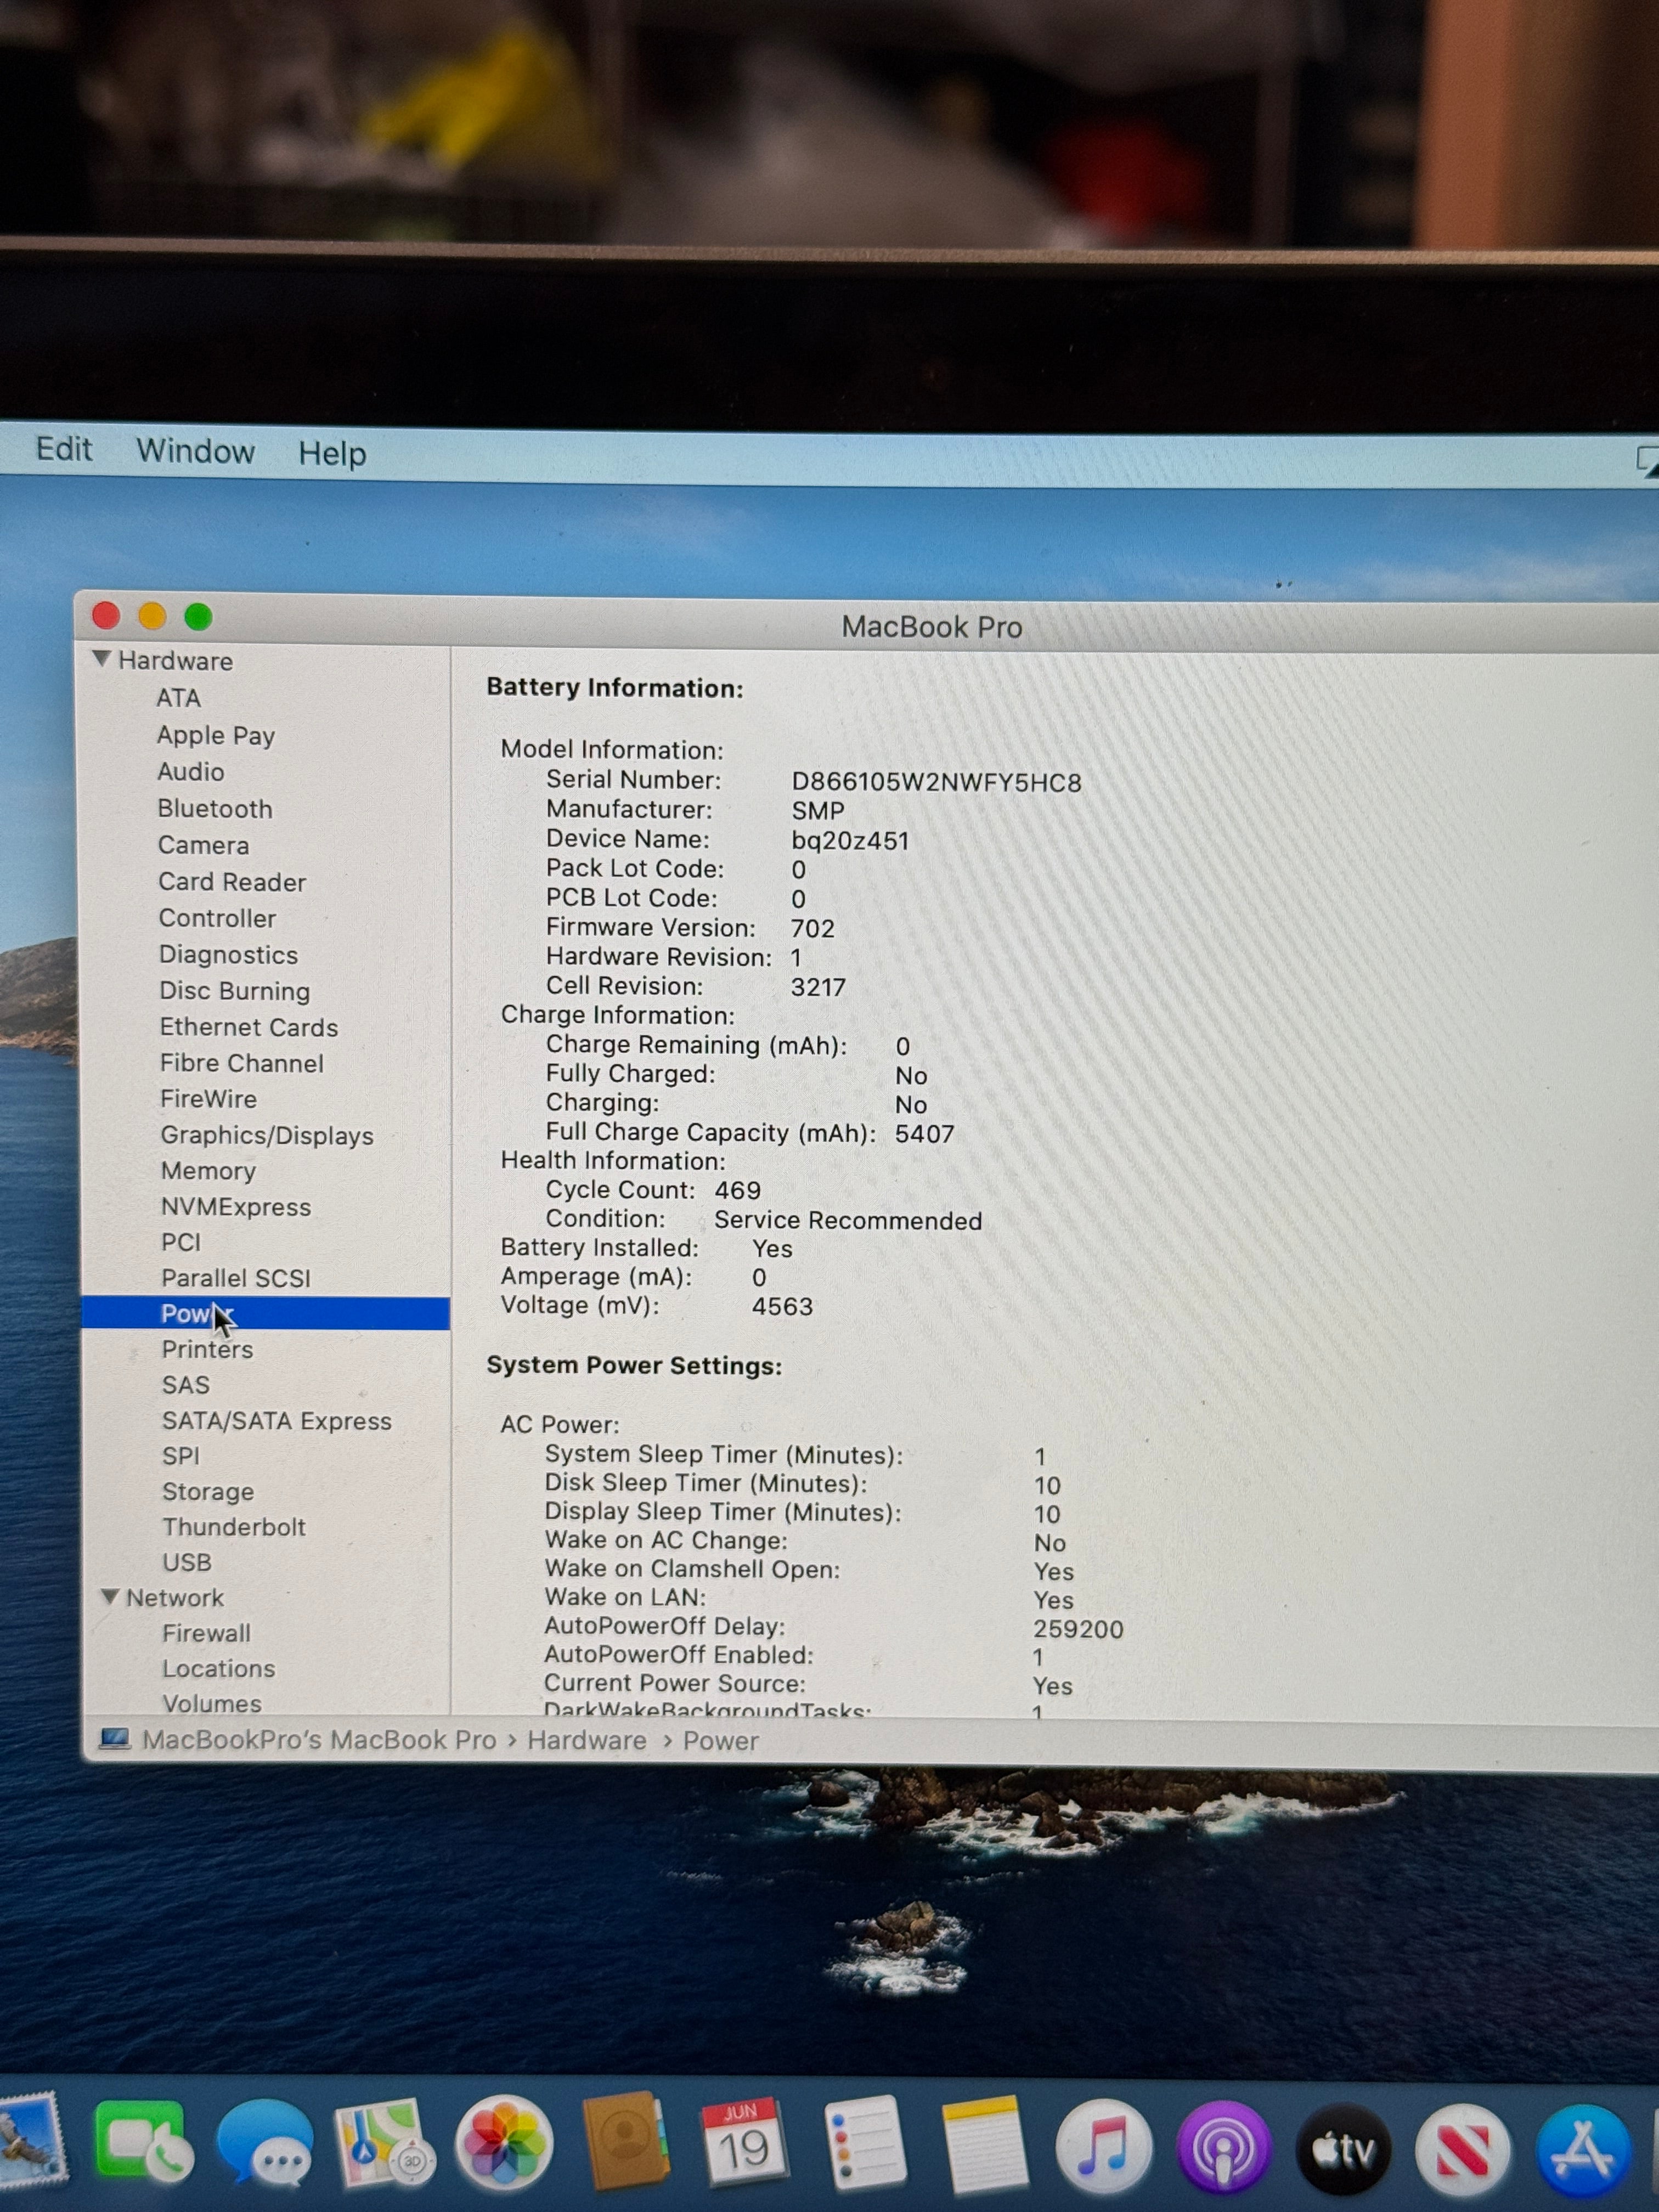Screen dimensions: 1659x2212
Task: Open the Help menu
Action: 332,453
